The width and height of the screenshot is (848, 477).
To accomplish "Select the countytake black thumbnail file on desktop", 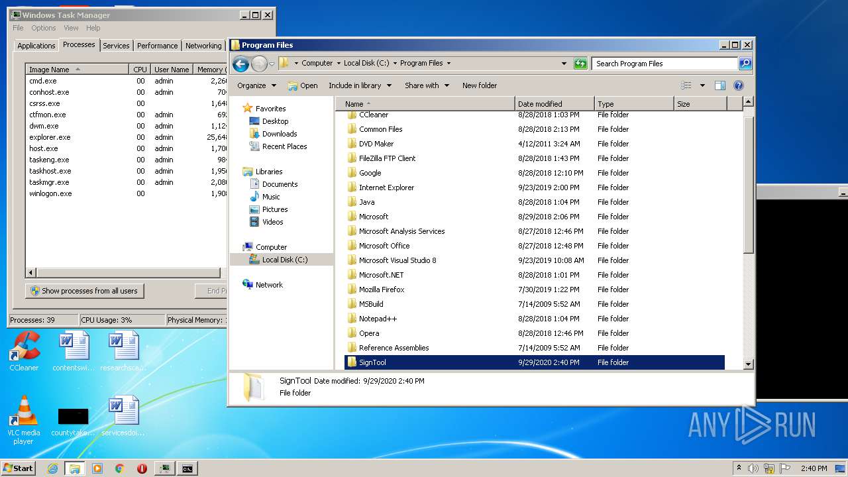I will (73, 421).
